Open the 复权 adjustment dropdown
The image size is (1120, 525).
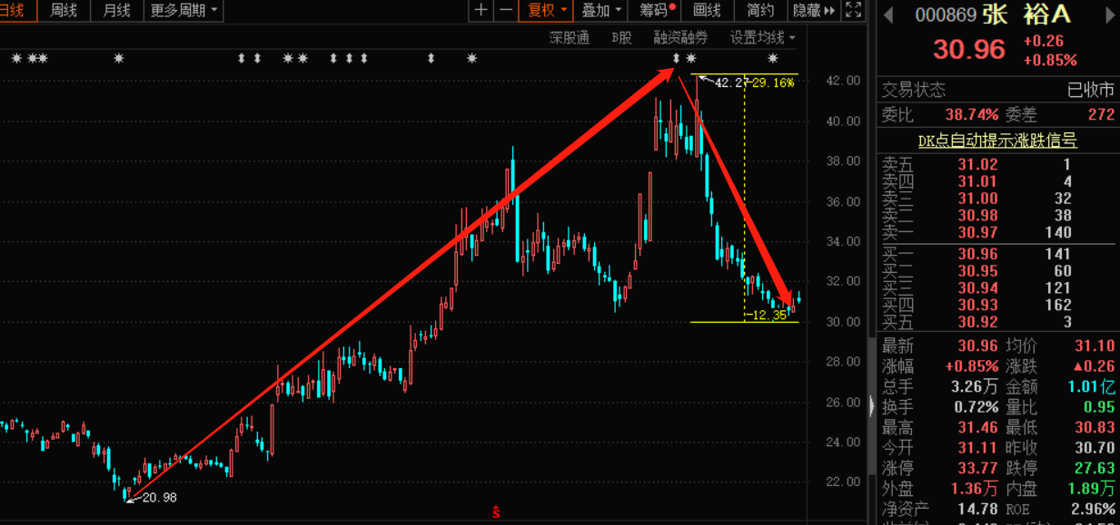point(548,11)
